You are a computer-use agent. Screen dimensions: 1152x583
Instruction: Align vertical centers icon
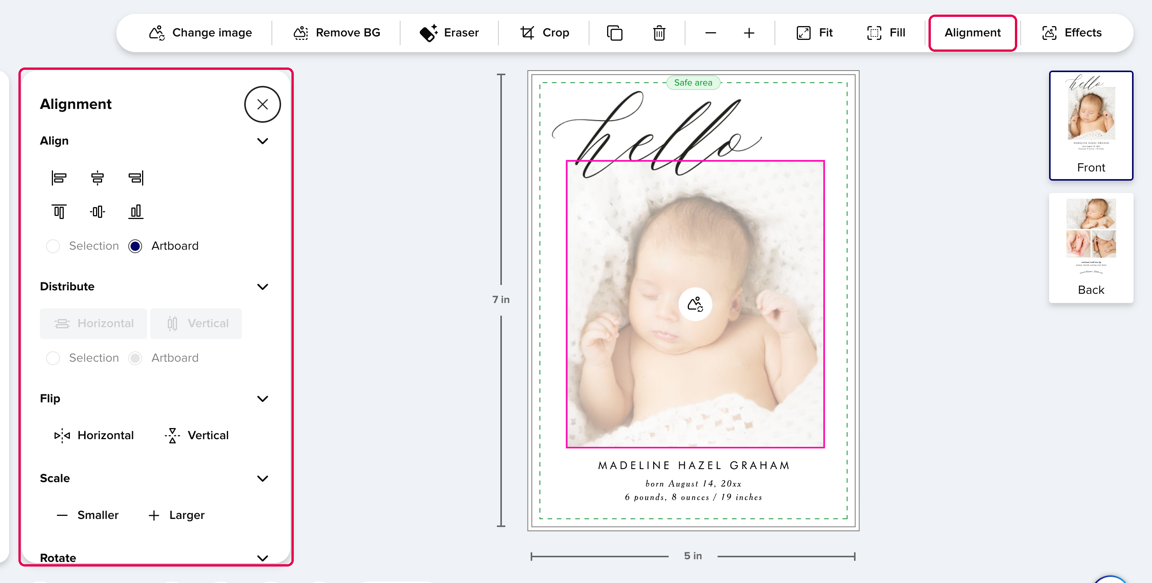[97, 211]
